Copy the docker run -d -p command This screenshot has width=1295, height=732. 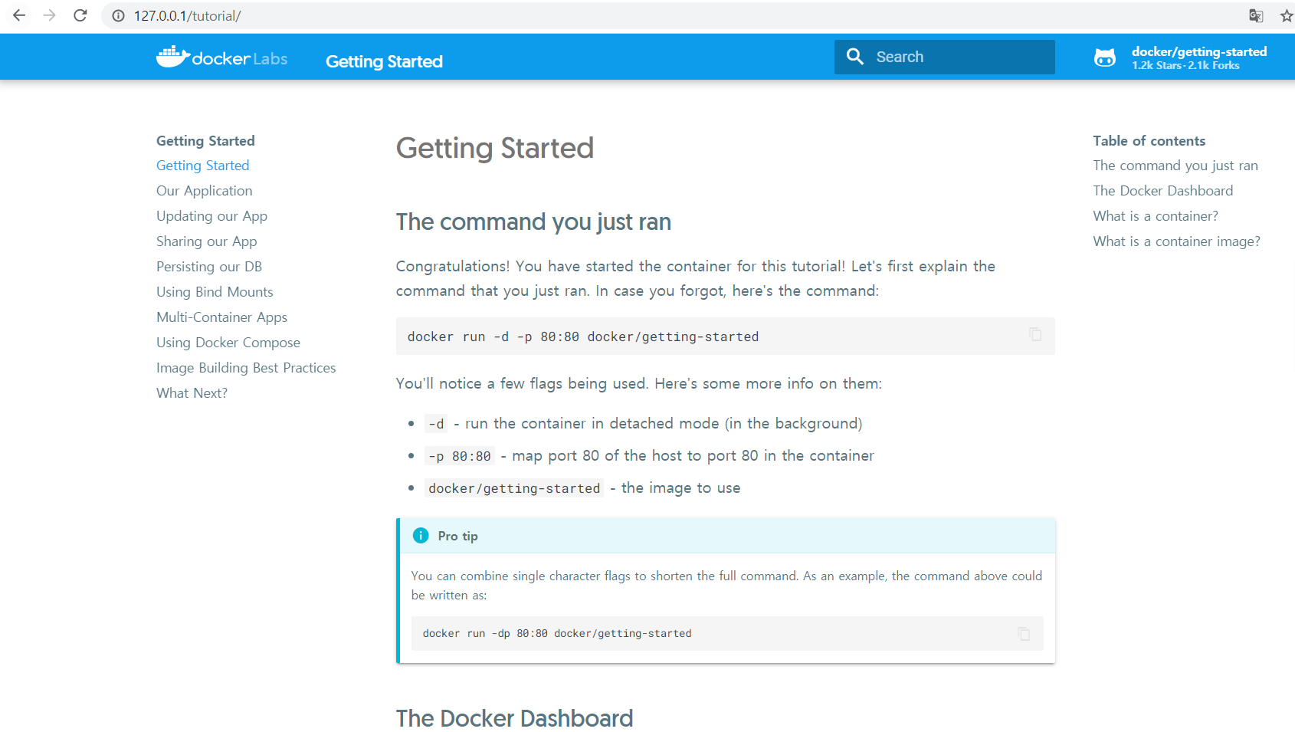tap(1035, 334)
